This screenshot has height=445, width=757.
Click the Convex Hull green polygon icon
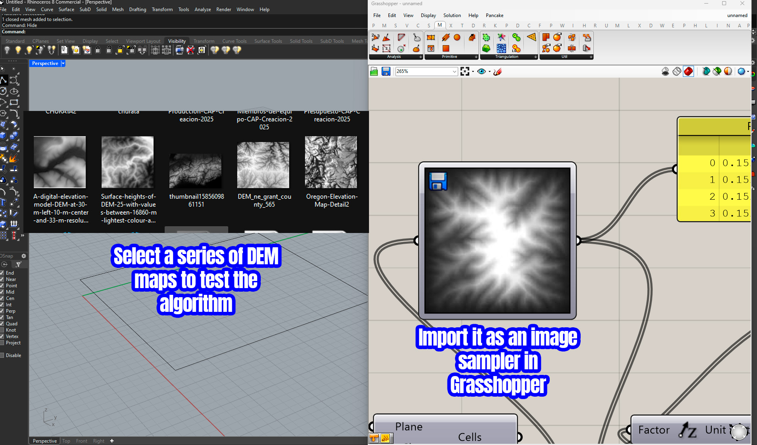[486, 37]
